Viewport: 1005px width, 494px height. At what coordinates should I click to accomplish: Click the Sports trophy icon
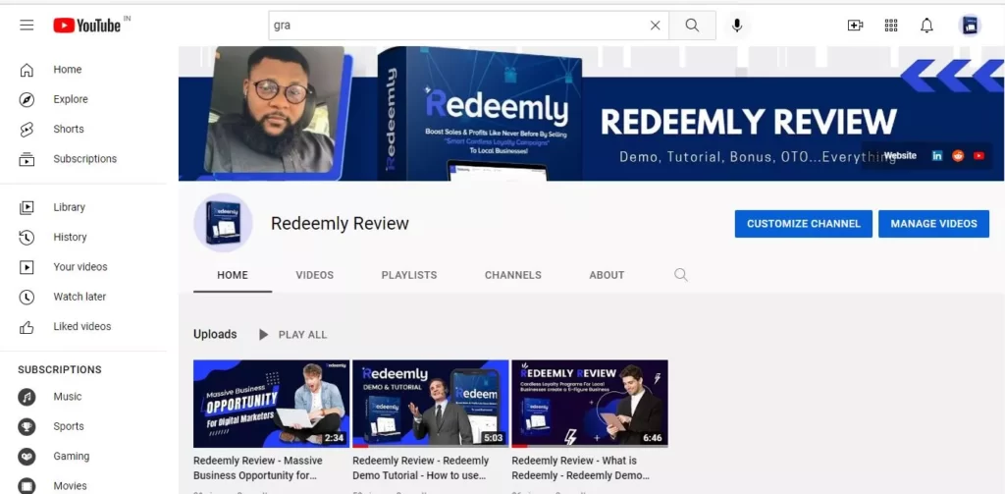[x=26, y=426]
